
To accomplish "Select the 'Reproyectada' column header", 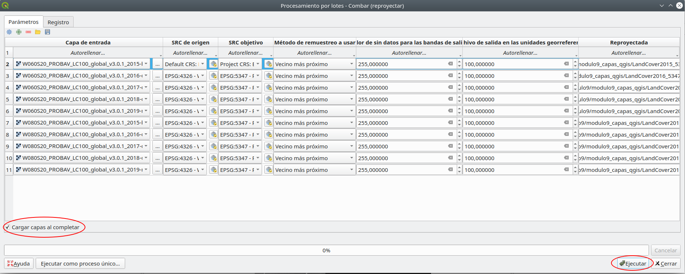I will (x=629, y=42).
